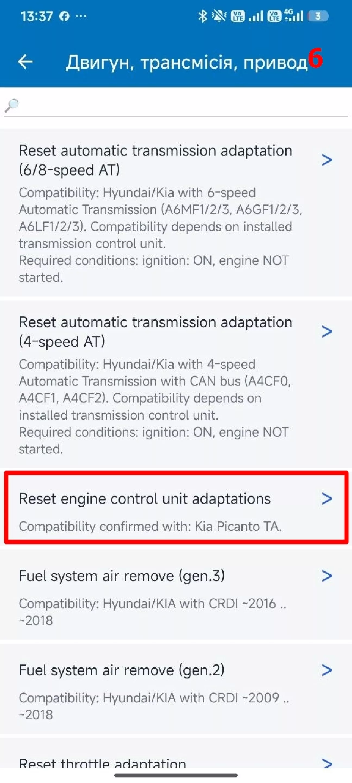Viewport: 352px width, 783px height.
Task: Open chevron for Fuel system air remove (gen.3)
Action: pyautogui.click(x=327, y=576)
